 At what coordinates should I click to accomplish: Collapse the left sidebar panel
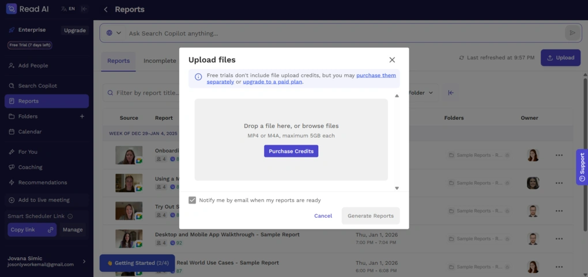tap(84, 9)
